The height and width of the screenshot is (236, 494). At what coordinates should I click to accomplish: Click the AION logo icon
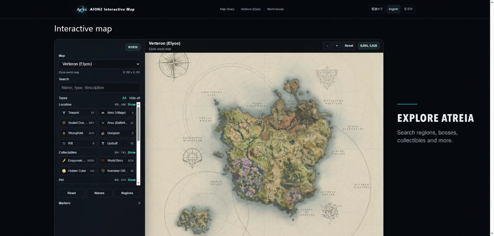coord(81,9)
